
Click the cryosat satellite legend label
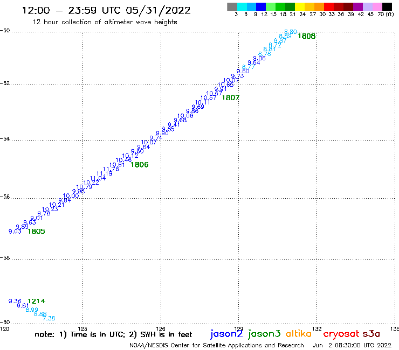pos(341,334)
